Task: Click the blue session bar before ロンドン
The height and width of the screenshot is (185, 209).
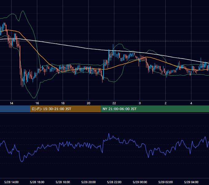Action: tap(15, 109)
